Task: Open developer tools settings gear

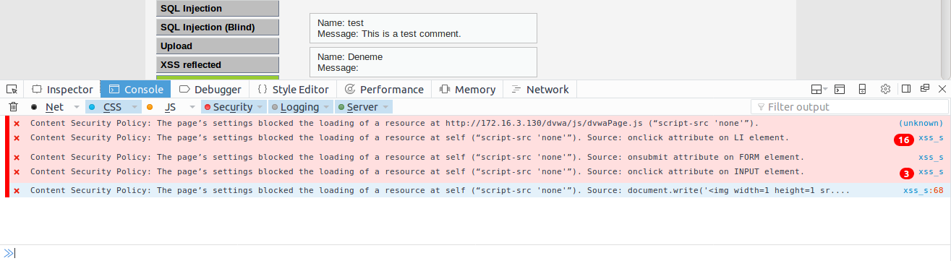Action: coord(885,89)
